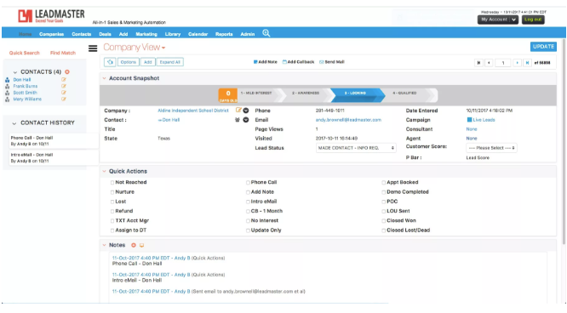The image size is (567, 313).
Task: Add a new contact with red plus icon
Action: [67, 72]
